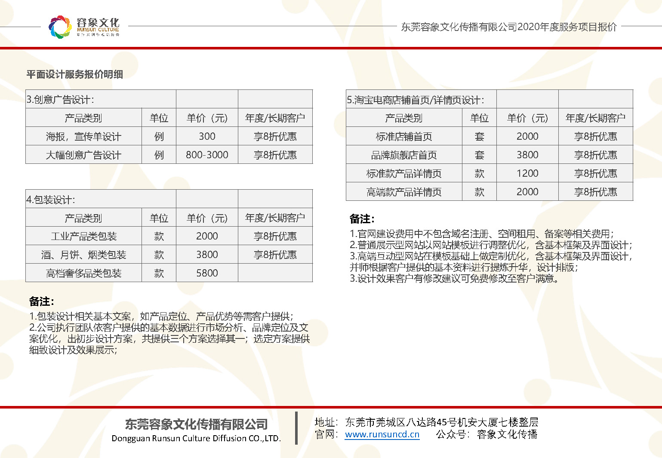This screenshot has width=662, height=458.
Task: Click 享8折优惠 in the 海报,宣传单设计 row
Action: (275, 137)
